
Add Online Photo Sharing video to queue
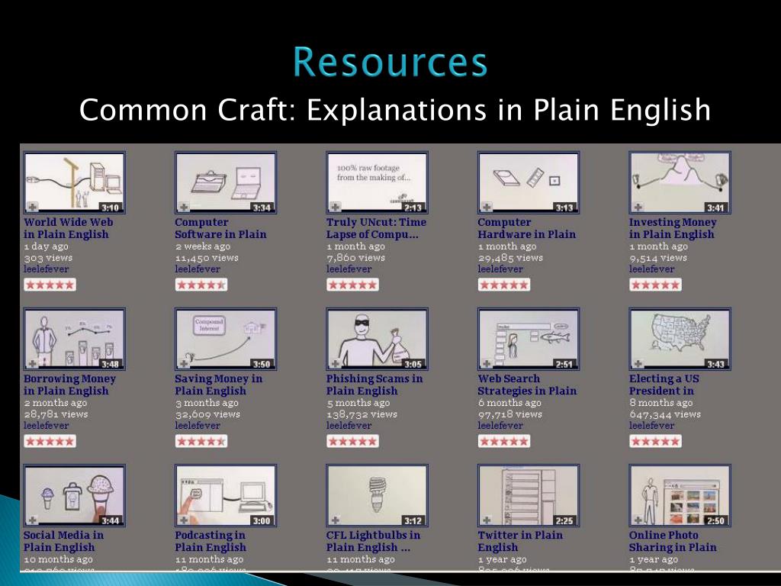click(638, 520)
